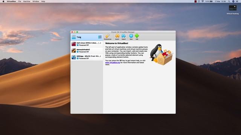Viewport: 241px width, 135px height.
Task: Click the Import appliance toolbar icon
Action: 117,37
